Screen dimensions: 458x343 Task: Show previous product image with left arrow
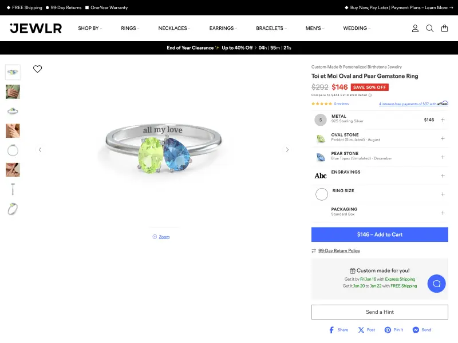coord(40,150)
